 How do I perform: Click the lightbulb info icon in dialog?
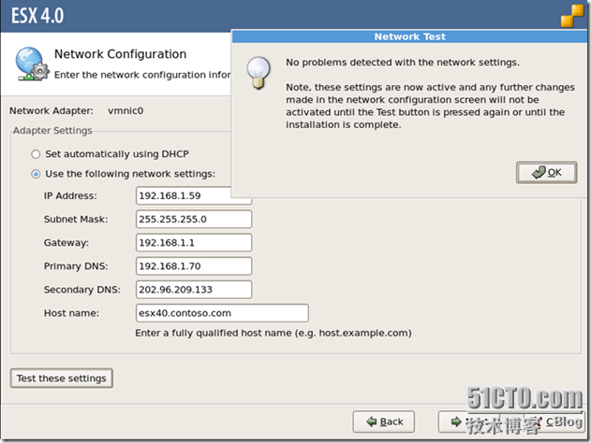(x=259, y=73)
